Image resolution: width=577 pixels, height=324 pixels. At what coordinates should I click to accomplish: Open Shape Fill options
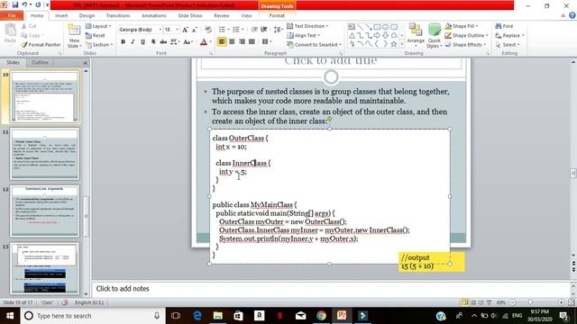pyautogui.click(x=462, y=26)
